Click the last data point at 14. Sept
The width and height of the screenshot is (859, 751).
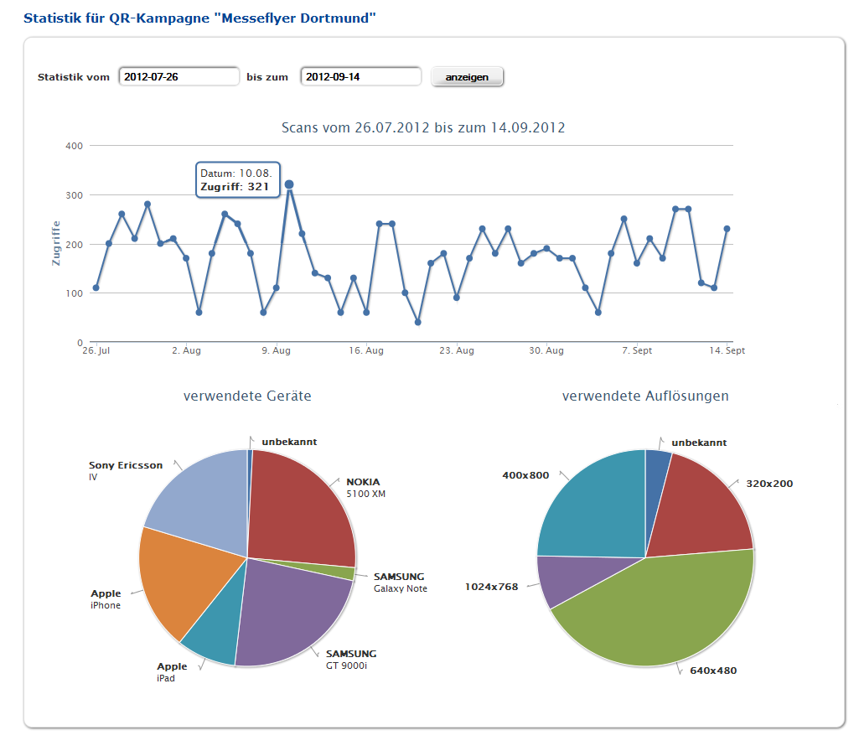pyautogui.click(x=727, y=229)
